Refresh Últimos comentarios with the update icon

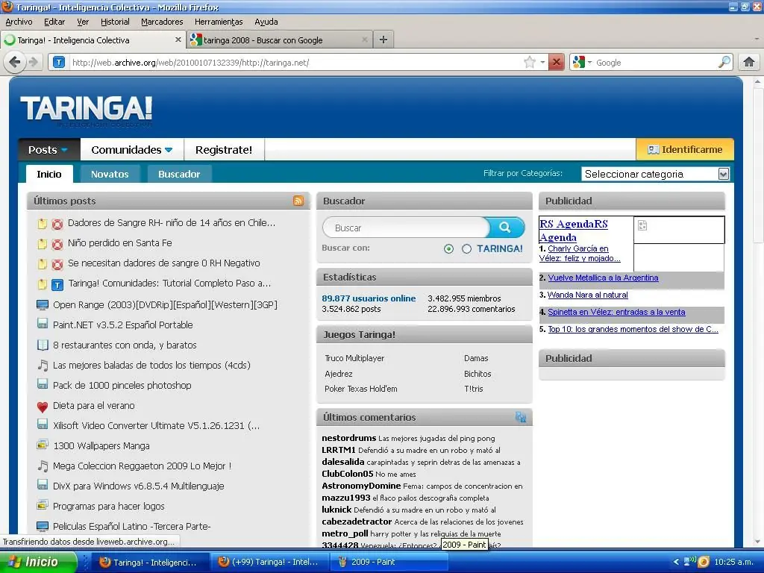click(520, 416)
